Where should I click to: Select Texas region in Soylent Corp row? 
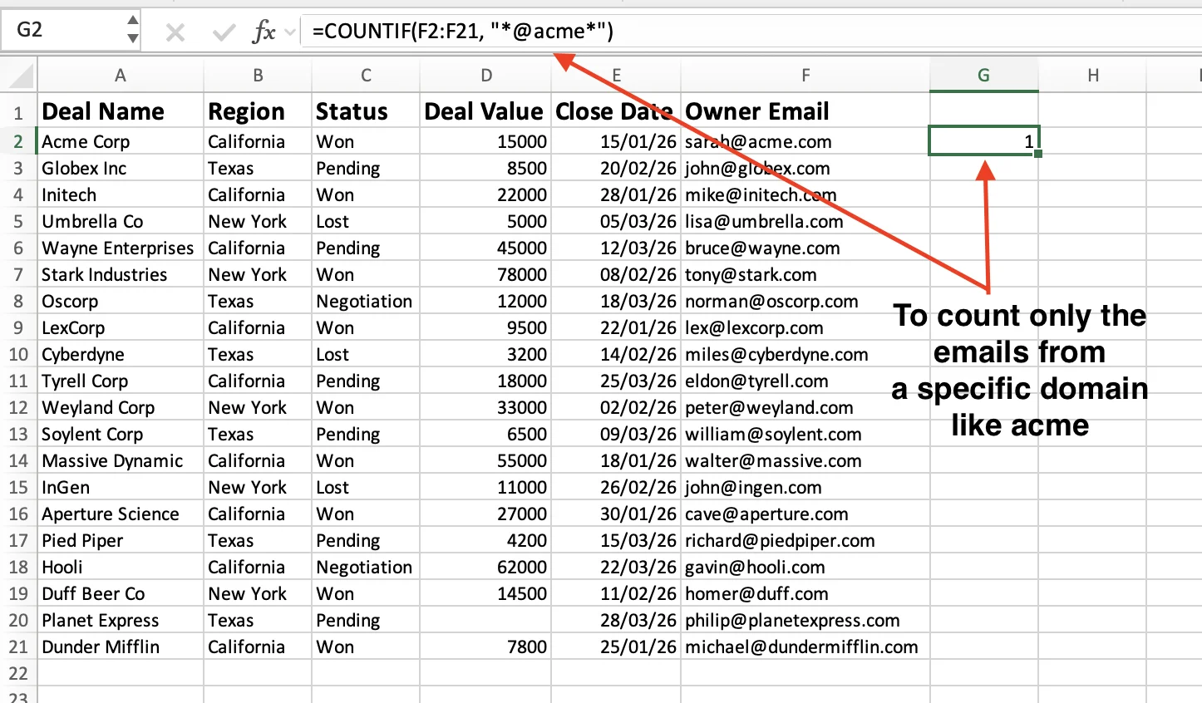pos(258,435)
